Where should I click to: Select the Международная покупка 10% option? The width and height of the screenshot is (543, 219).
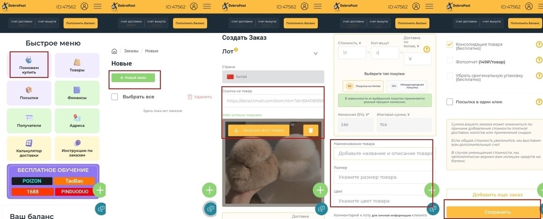coord(407,86)
